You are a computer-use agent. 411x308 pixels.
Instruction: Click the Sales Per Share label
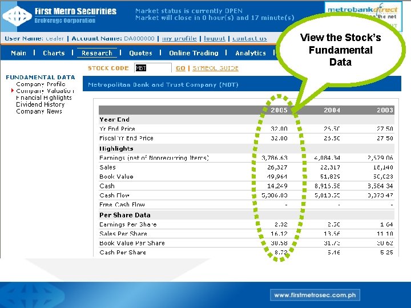[x=123, y=234]
